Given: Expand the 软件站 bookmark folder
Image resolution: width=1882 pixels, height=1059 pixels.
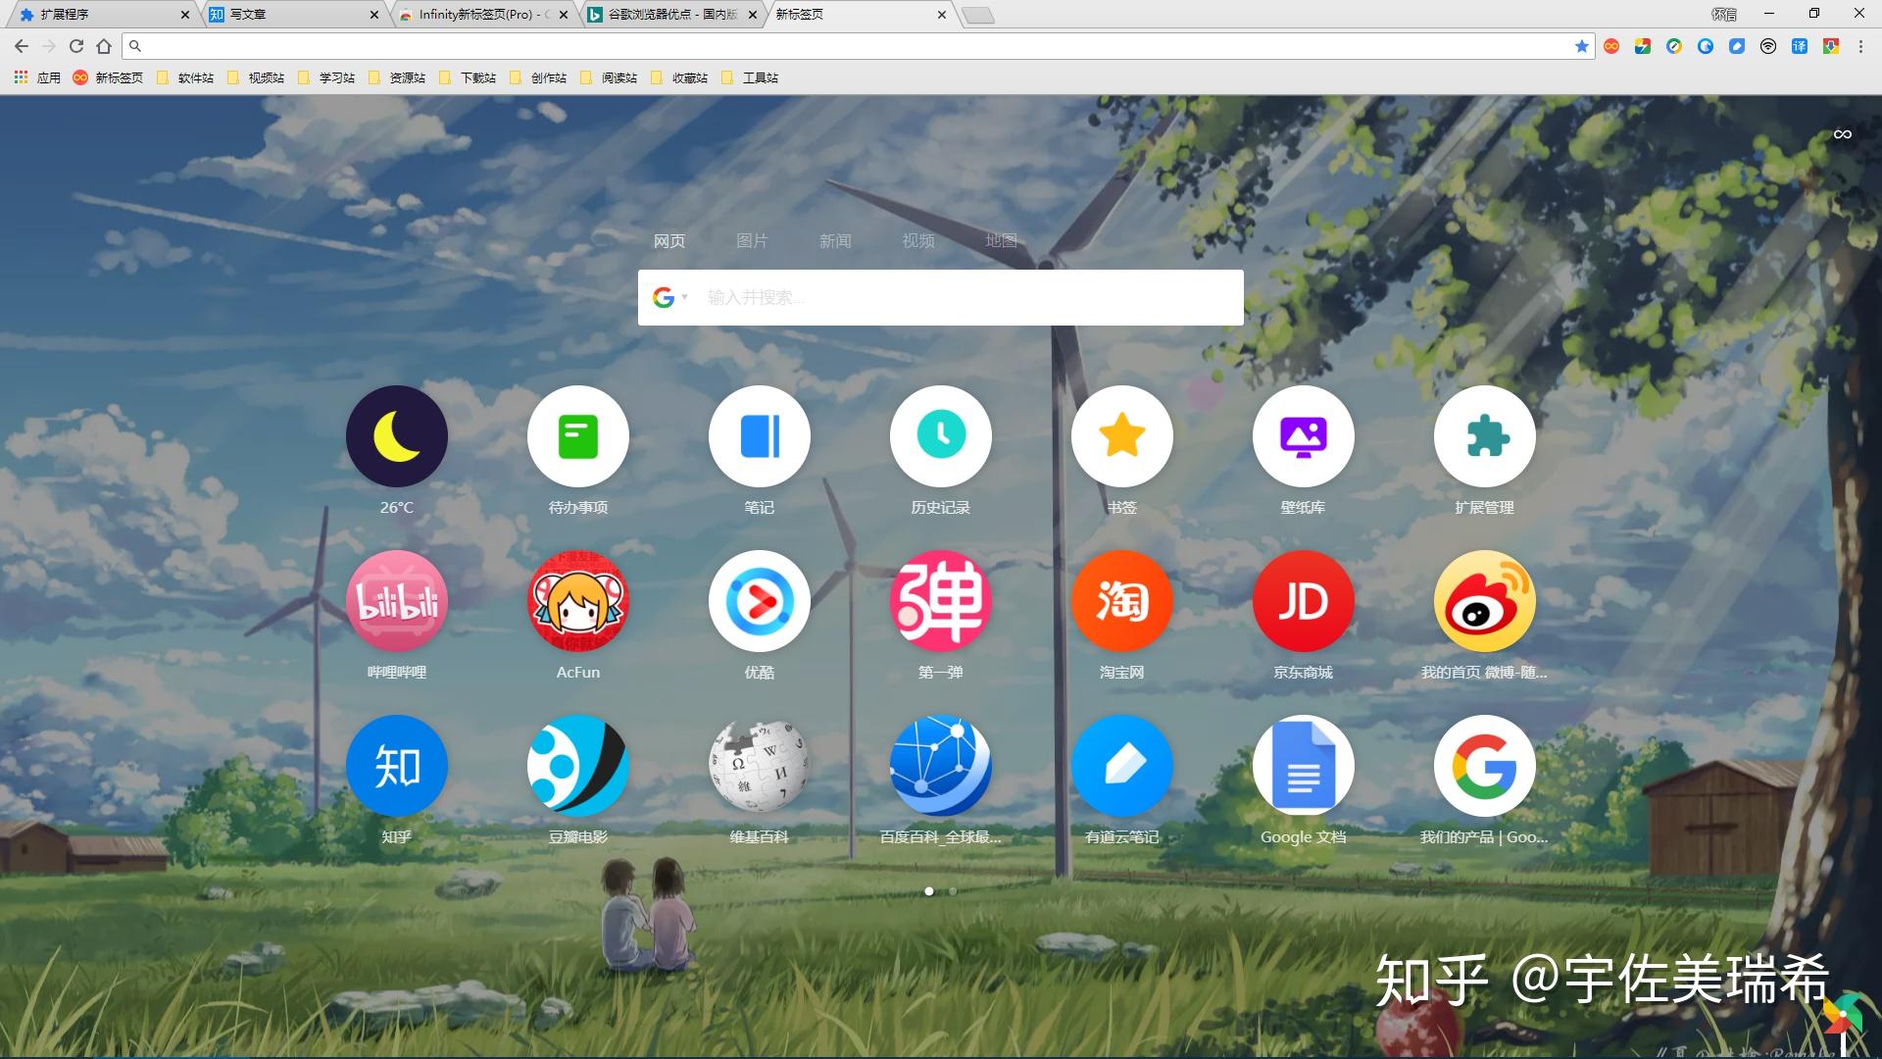Looking at the screenshot, I should coord(185,77).
